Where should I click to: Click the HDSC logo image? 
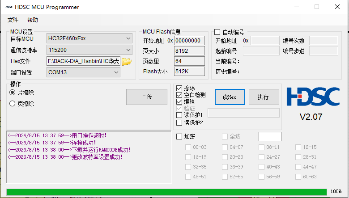tap(313, 97)
